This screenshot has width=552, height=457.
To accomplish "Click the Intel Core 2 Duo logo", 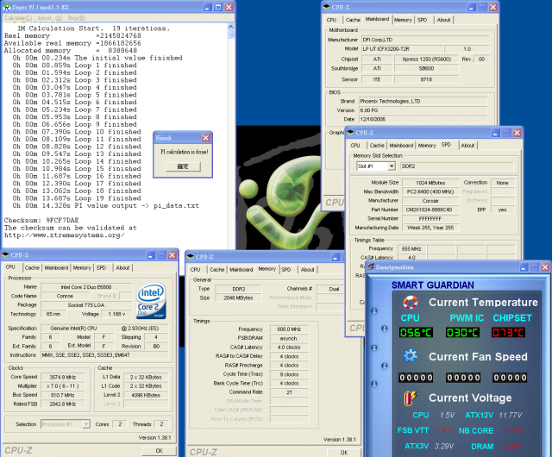I will click(x=151, y=301).
